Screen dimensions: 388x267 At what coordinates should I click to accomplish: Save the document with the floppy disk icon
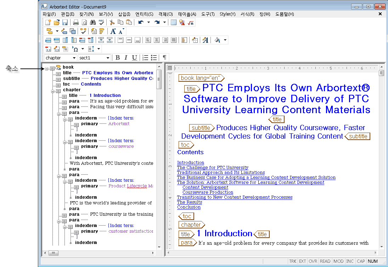click(65, 23)
